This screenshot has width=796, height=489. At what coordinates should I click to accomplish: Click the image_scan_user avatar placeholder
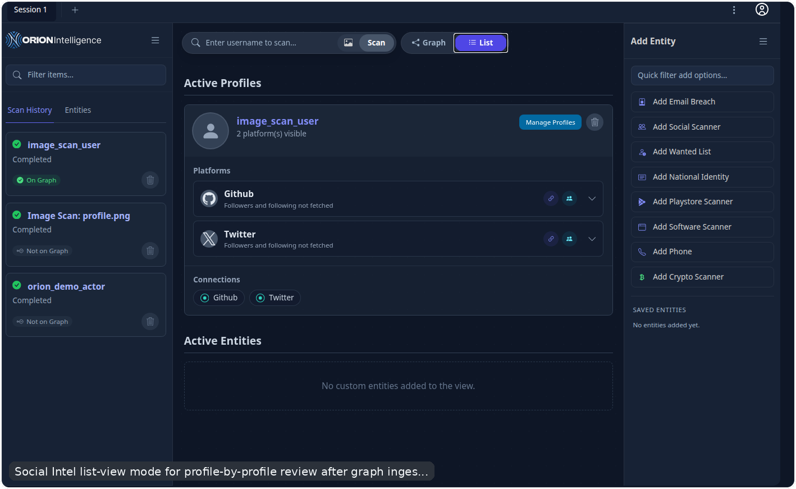tap(211, 131)
